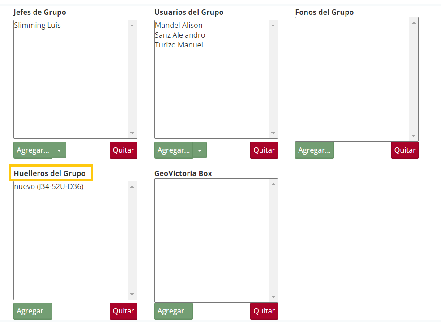Select Mandel Alison in Usuarios del Grupo

(179, 26)
